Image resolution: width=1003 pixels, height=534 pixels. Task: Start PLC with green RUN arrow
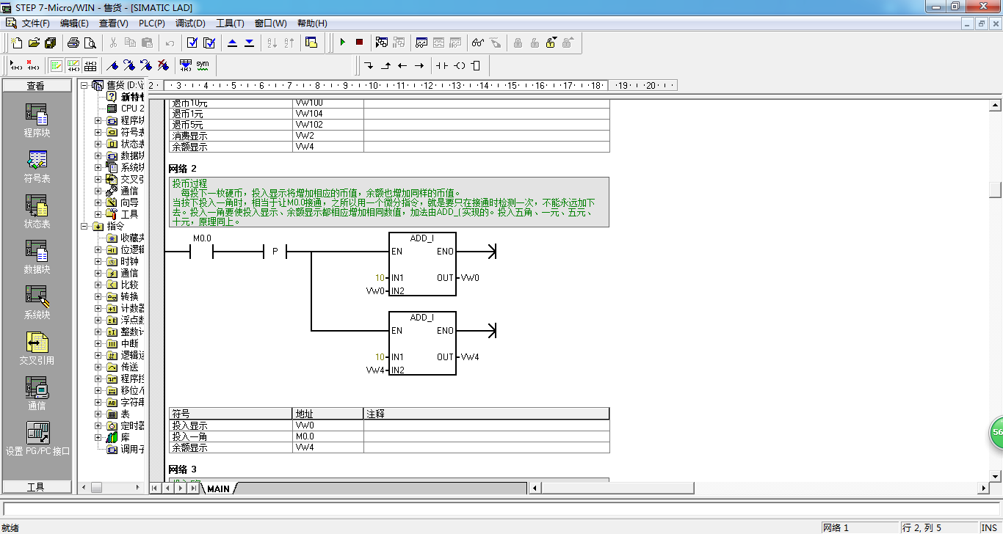tap(342, 43)
